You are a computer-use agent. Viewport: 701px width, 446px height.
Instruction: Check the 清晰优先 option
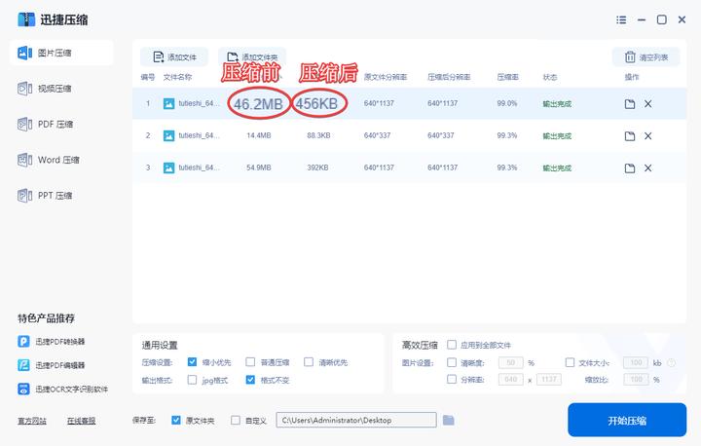[x=309, y=361]
